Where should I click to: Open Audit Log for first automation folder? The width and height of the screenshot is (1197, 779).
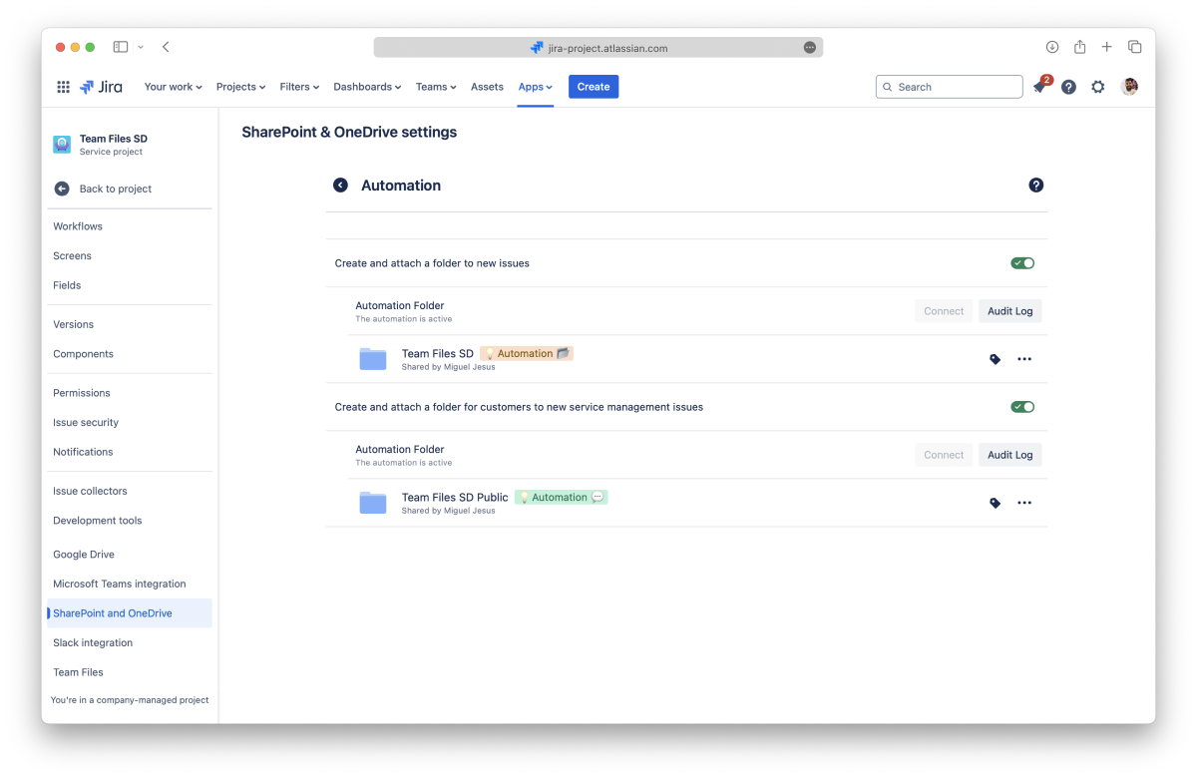[1009, 311]
